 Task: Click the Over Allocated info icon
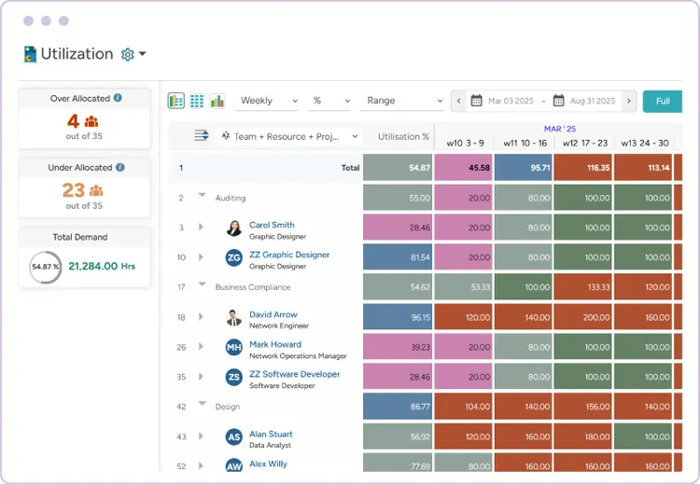pos(118,98)
